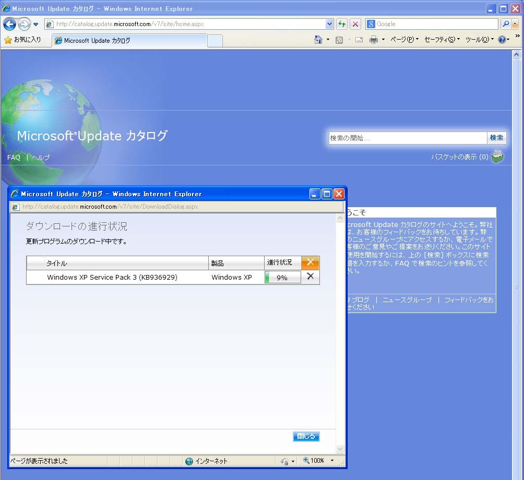
Task: Maximize the download dialog window
Action: (327, 194)
